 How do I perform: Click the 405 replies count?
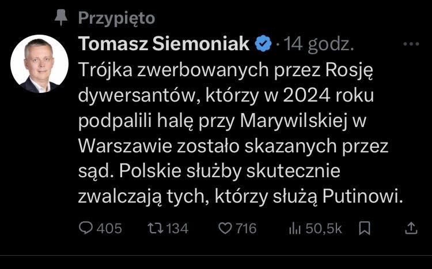pyautogui.click(x=109, y=229)
